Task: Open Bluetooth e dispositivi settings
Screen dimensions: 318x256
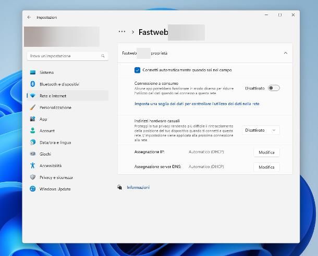Action: pyautogui.click(x=68, y=84)
